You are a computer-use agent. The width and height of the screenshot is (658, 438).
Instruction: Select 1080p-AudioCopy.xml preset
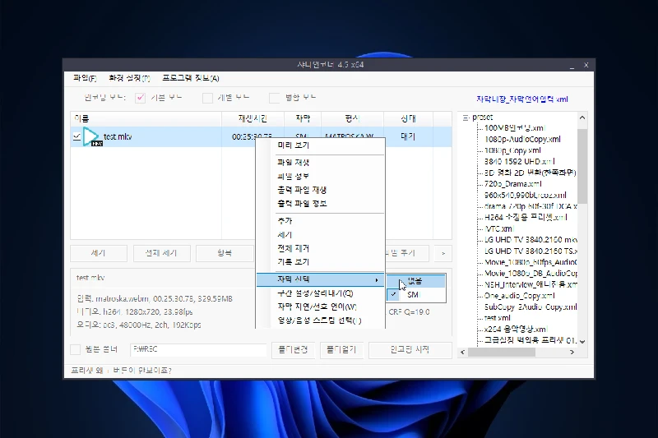tap(522, 139)
